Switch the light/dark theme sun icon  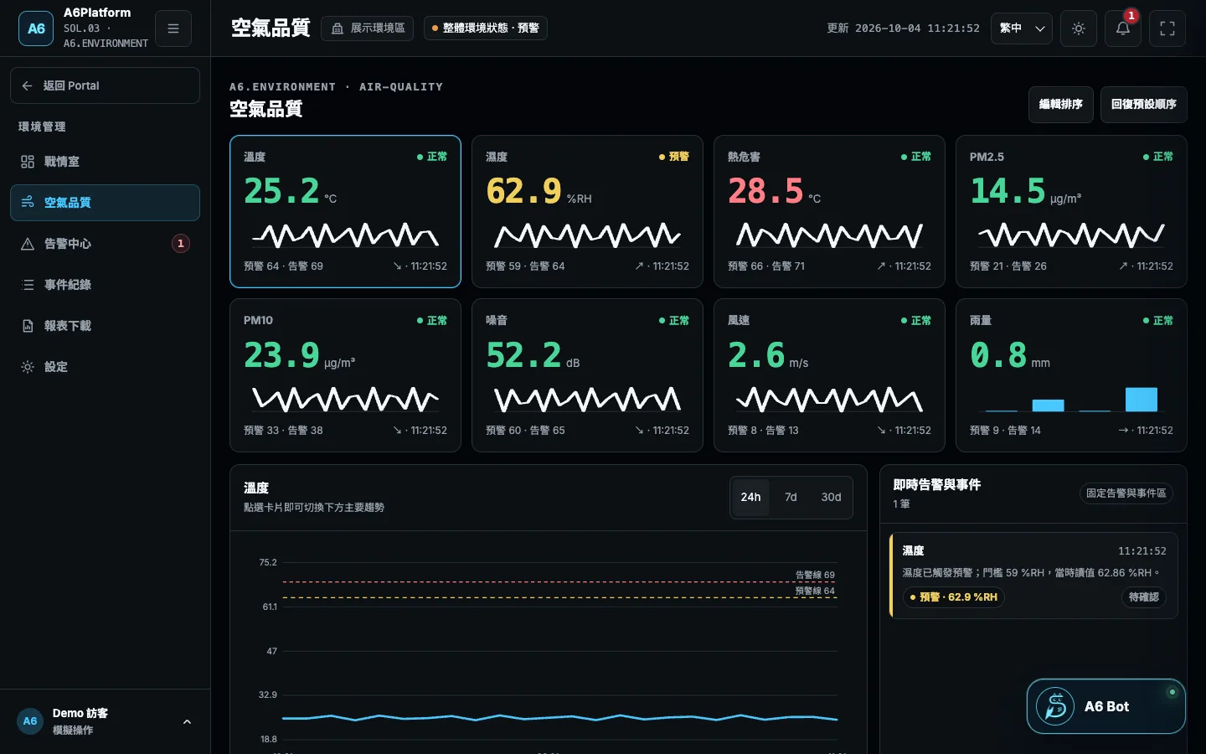coord(1079,28)
